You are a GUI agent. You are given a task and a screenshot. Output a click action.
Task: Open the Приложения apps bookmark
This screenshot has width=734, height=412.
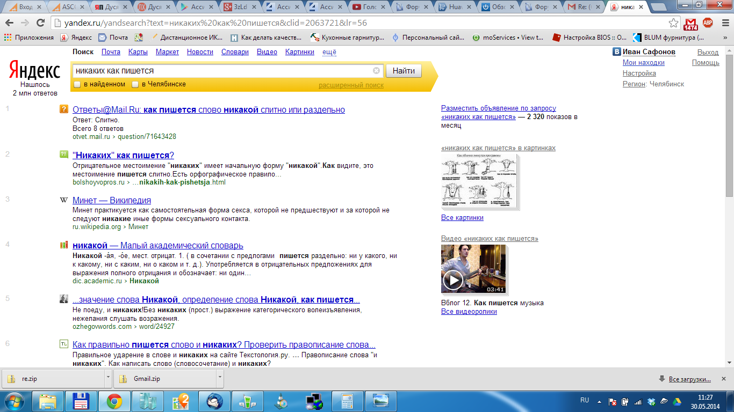coord(29,38)
